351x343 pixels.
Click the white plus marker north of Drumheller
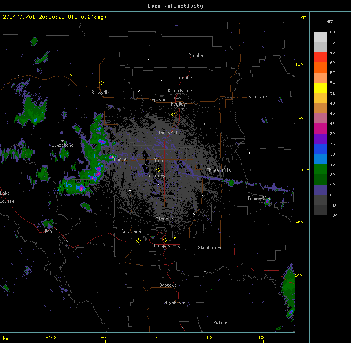coord(249,153)
